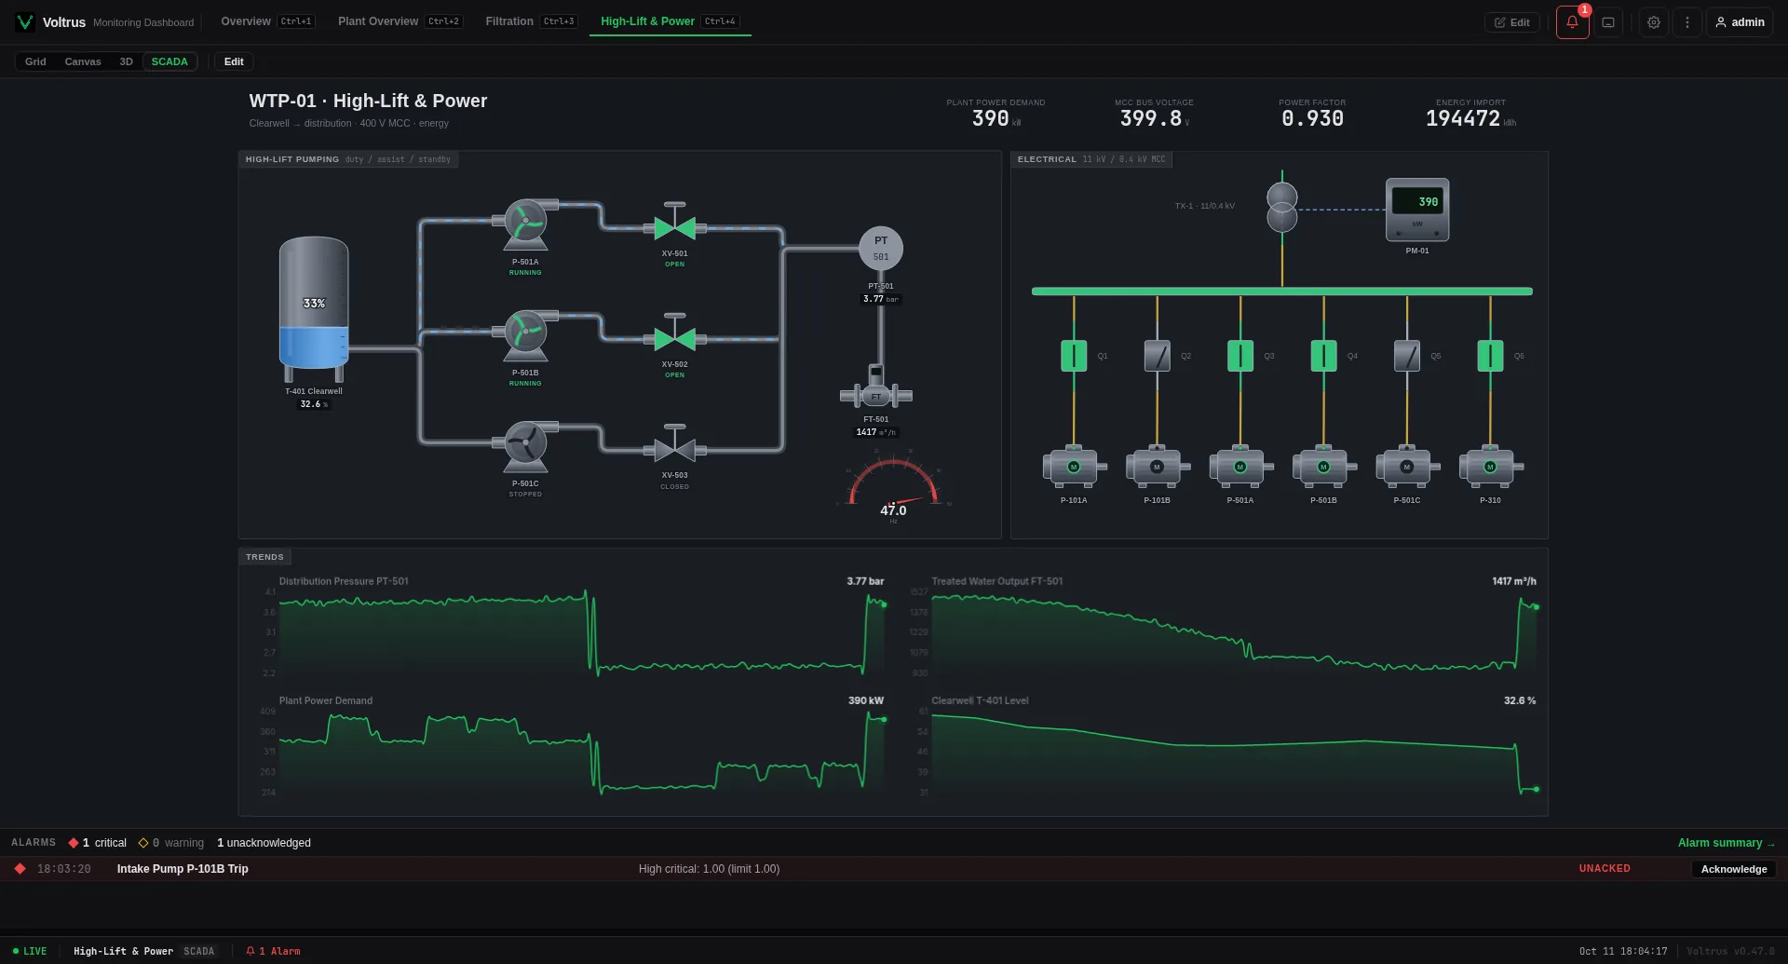
Task: Click valve XV-501 symbol
Action: click(x=675, y=224)
